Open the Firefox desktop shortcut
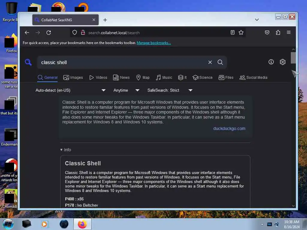 point(10,43)
